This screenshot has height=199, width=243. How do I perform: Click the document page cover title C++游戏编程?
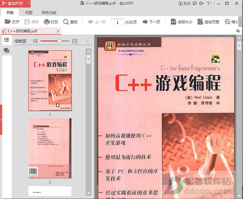[168, 83]
